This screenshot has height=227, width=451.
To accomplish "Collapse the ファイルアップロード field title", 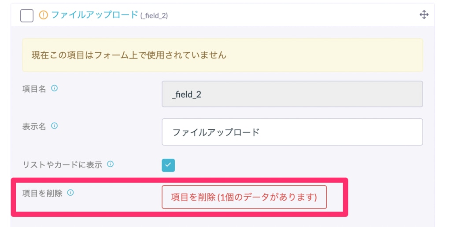I will point(95,15).
